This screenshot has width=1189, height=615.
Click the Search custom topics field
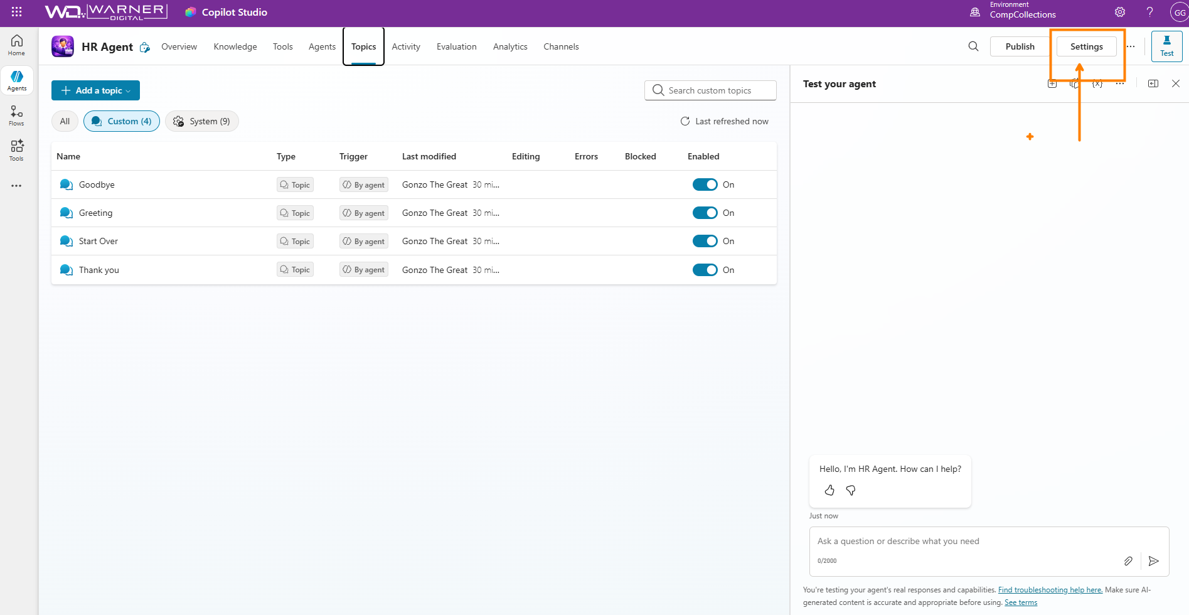tap(710, 90)
